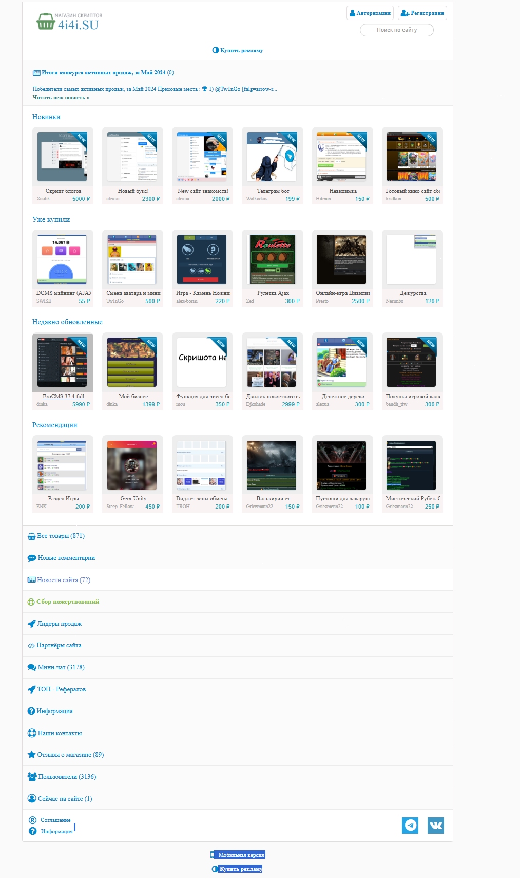Viewport: 520px width, 880px height.
Task: Open the VK social network icon
Action: pyautogui.click(x=435, y=825)
